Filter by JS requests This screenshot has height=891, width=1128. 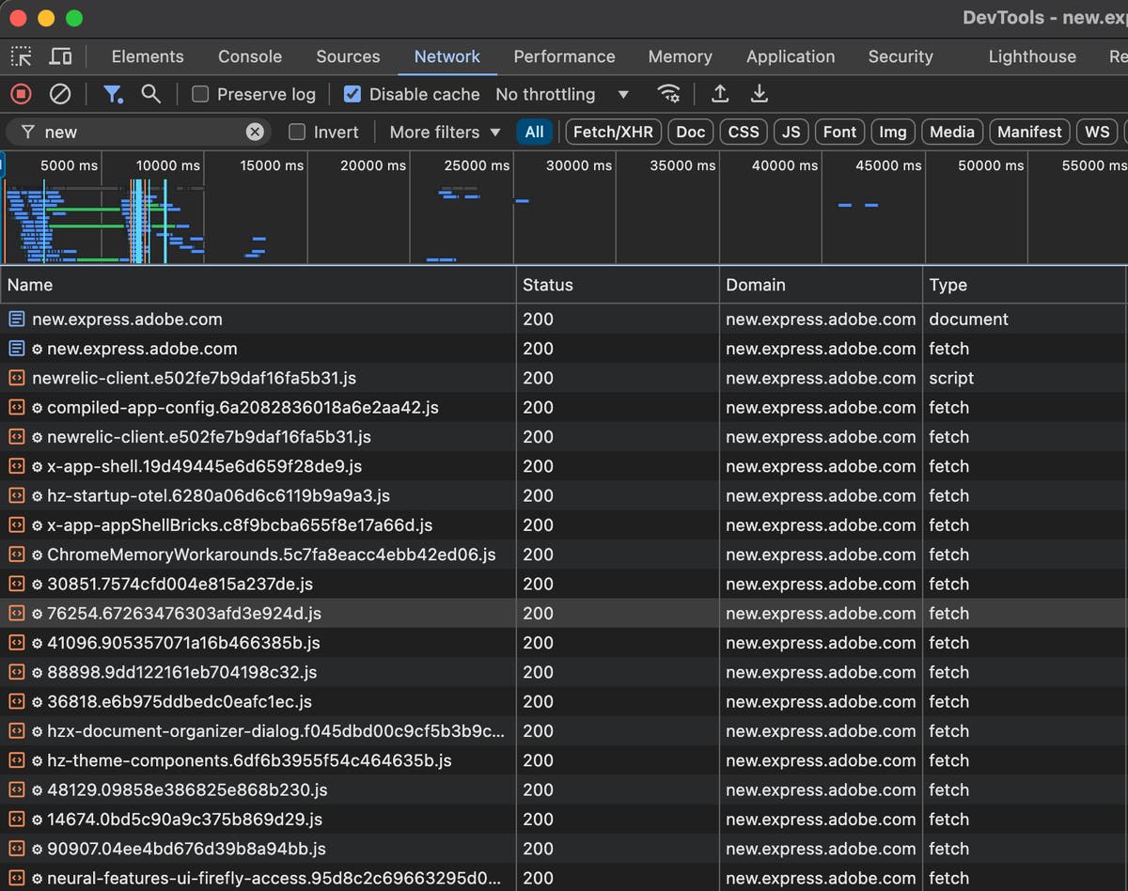(x=791, y=132)
